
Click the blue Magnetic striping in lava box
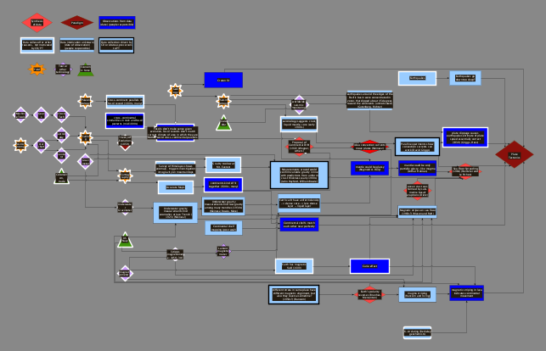(x=467, y=292)
